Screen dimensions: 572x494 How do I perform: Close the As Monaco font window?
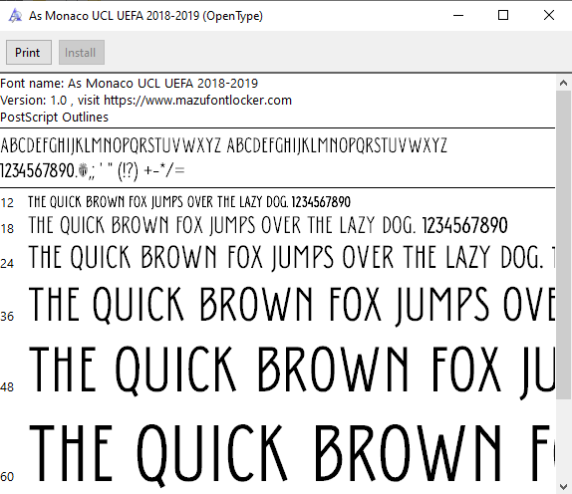(x=549, y=15)
